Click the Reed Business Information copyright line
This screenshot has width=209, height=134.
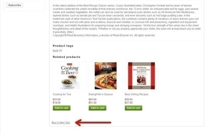[x=104, y=35]
